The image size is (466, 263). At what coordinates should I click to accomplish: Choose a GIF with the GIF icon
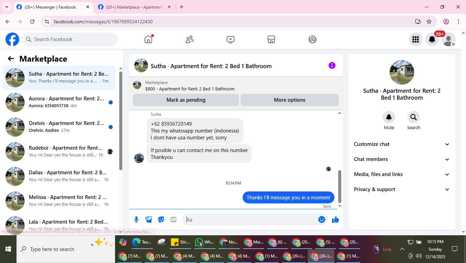click(x=173, y=220)
